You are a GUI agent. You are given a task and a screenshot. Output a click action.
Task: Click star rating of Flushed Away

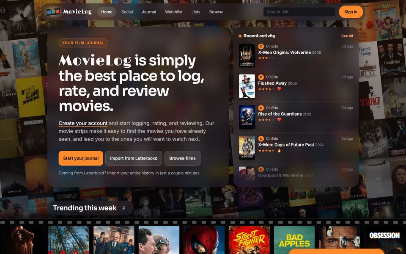pyautogui.click(x=266, y=89)
